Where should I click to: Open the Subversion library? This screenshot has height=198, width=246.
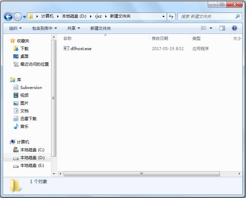point(31,87)
